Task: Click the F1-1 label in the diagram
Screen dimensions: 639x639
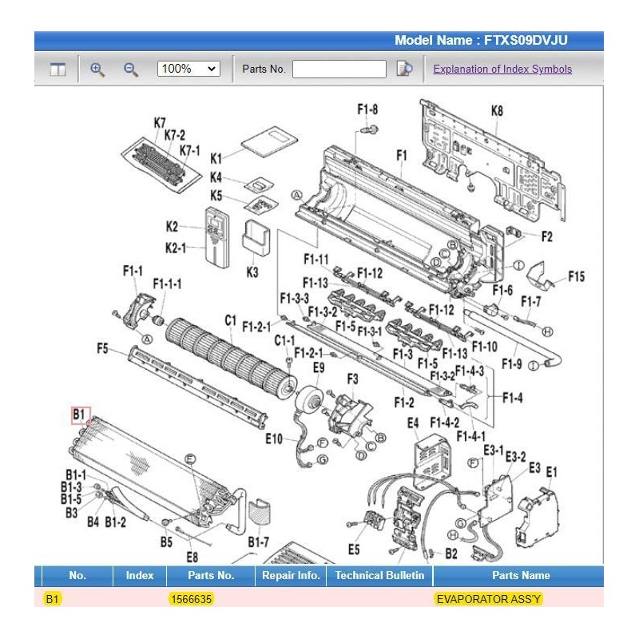Action: (133, 271)
